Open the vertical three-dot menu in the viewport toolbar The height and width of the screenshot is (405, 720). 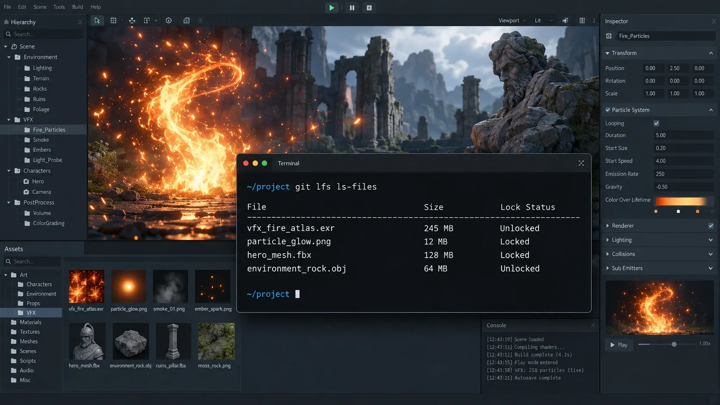(x=594, y=21)
